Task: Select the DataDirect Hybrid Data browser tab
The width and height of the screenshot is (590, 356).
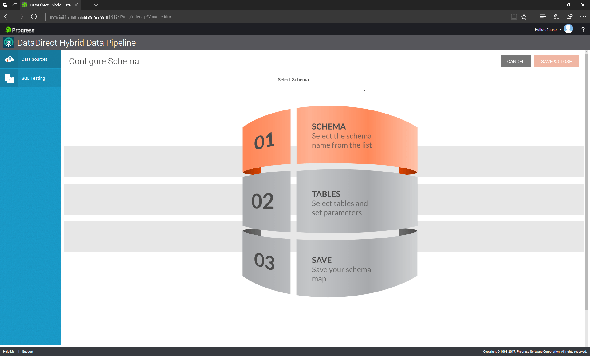Action: tap(50, 5)
